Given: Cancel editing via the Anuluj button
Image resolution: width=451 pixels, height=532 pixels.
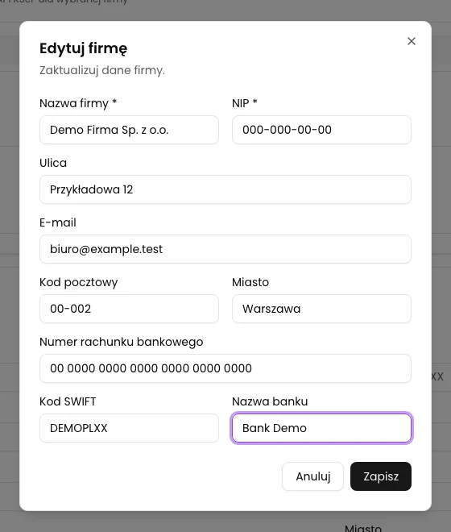Looking at the screenshot, I should (312, 476).
